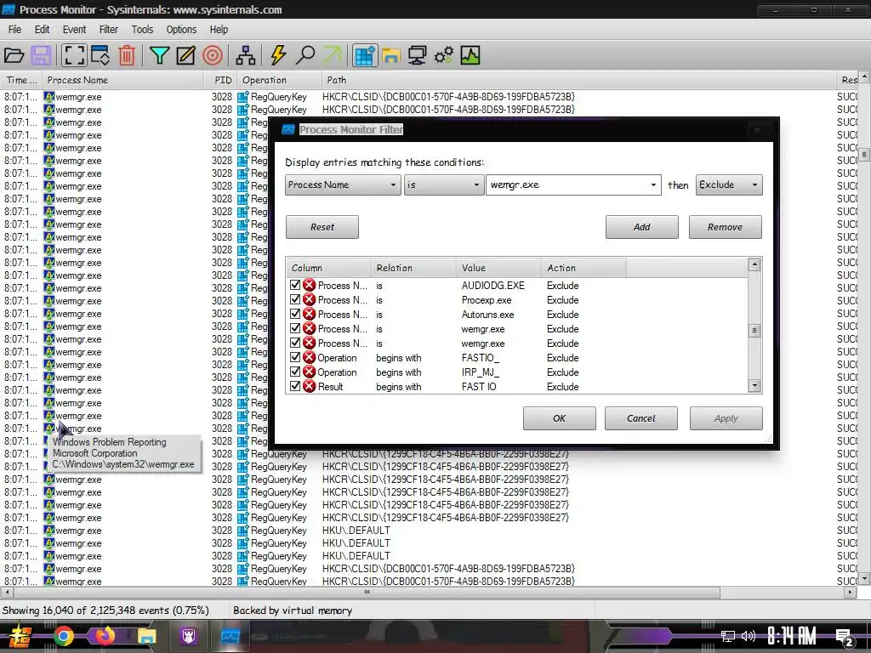871x653 pixels.
Task: Open the Options menu
Action: click(181, 30)
